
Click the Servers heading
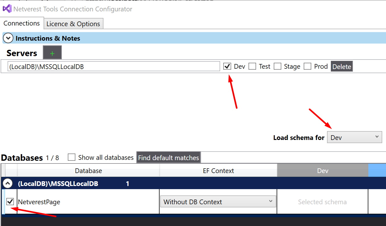pos(22,53)
